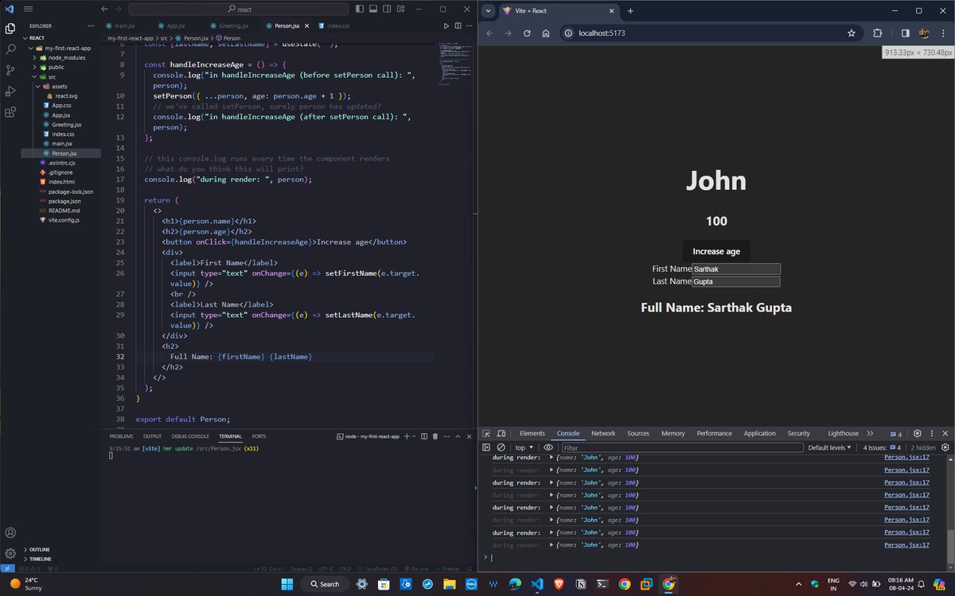Show the console sidebar in DevTools
Viewport: 955px width, 596px height.
pyautogui.click(x=486, y=447)
